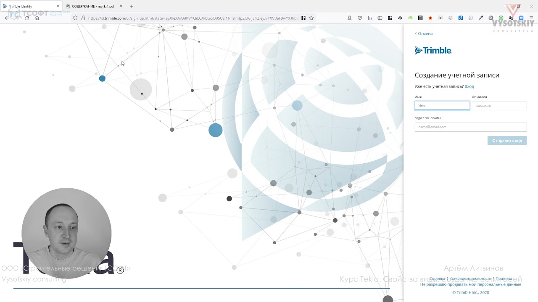Click the green toggle extension icon
Viewport: 538px width, 302px height.
(410, 18)
